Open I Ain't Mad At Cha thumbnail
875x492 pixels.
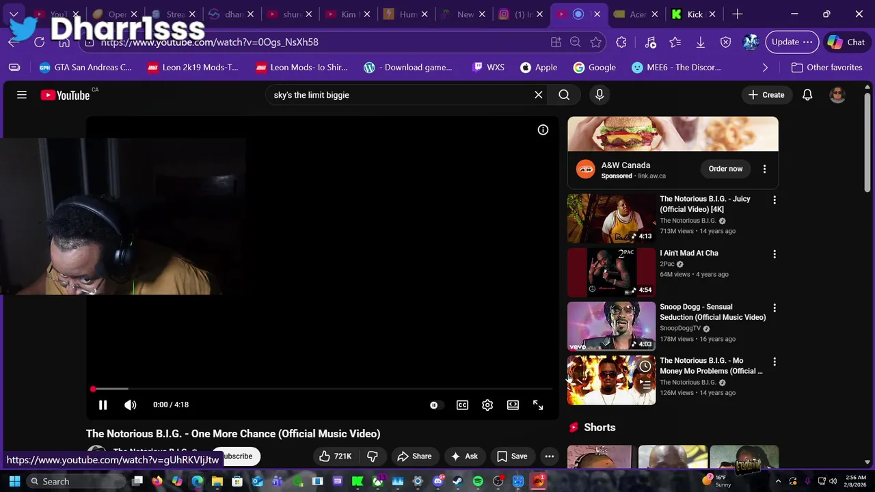pyautogui.click(x=611, y=272)
